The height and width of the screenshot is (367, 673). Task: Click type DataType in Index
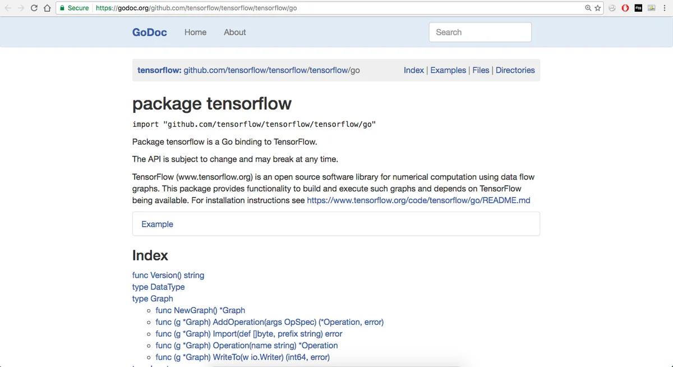(158, 287)
